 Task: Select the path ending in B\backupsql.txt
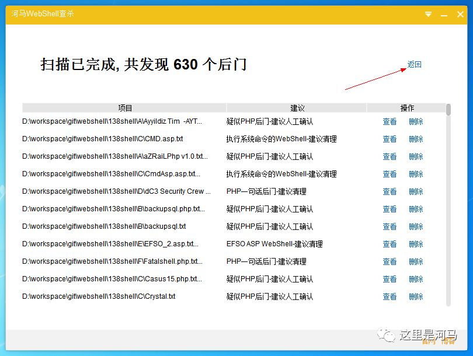(104, 226)
